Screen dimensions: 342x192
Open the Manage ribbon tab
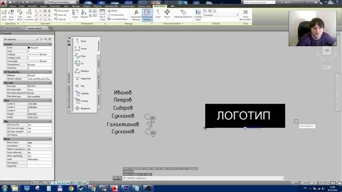pyautogui.click(x=76, y=6)
